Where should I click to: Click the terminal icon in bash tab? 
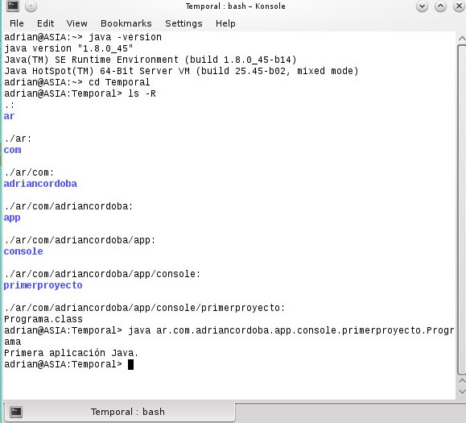16,412
